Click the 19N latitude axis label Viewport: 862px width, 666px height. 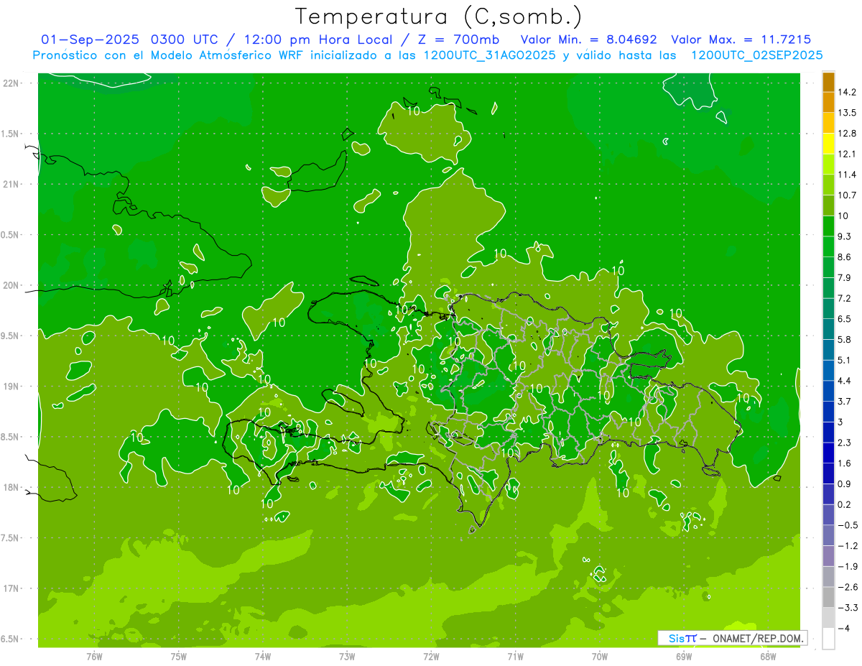point(11,386)
